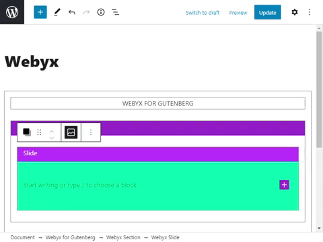Select the dark purple section bar
Image resolution: width=323 pixels, height=242 pixels.
[203, 128]
